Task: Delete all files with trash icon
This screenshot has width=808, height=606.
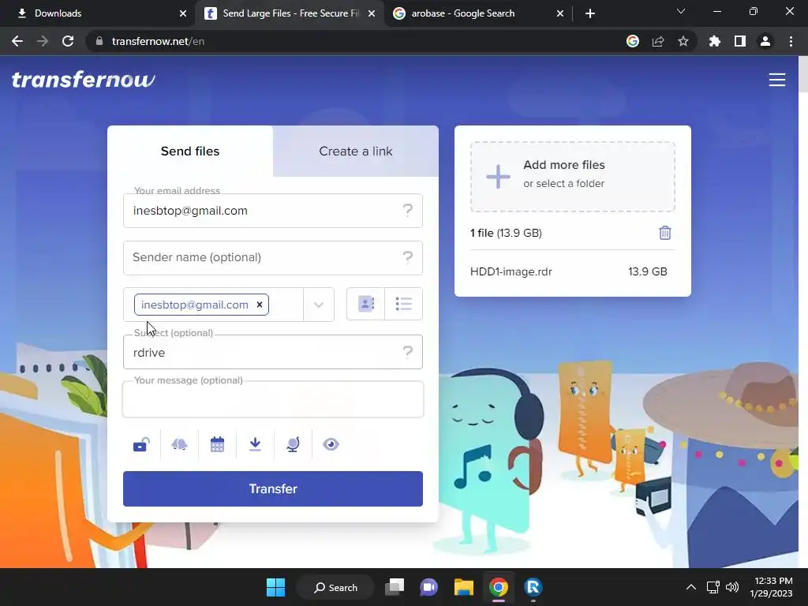Action: click(664, 233)
